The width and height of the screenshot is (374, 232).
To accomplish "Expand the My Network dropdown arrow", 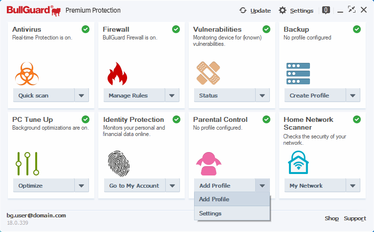I will coord(353,185).
